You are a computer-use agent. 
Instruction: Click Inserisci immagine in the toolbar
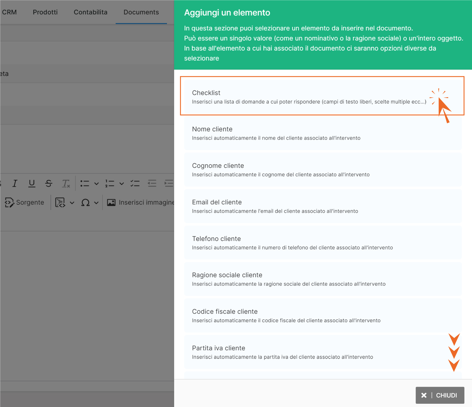coord(141,203)
